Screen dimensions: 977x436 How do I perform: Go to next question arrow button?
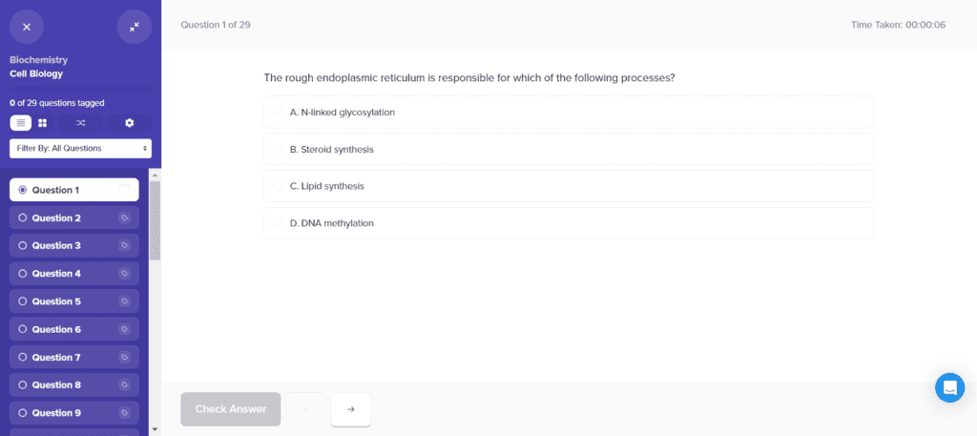(351, 409)
